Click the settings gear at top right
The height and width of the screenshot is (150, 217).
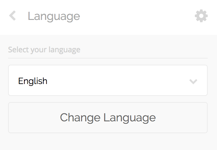(x=201, y=16)
